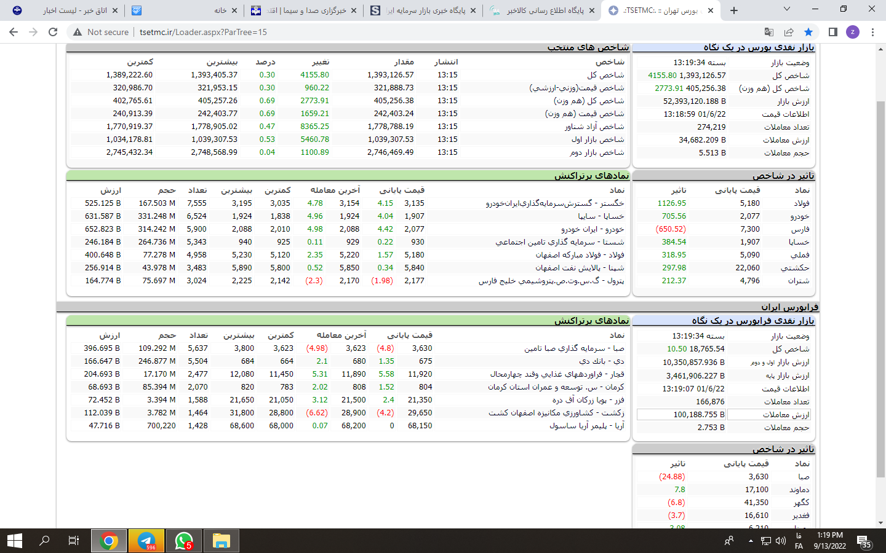Switch to پایگاه خبری بازار سرمایه tab
The width and height of the screenshot is (886, 553).
point(422,10)
